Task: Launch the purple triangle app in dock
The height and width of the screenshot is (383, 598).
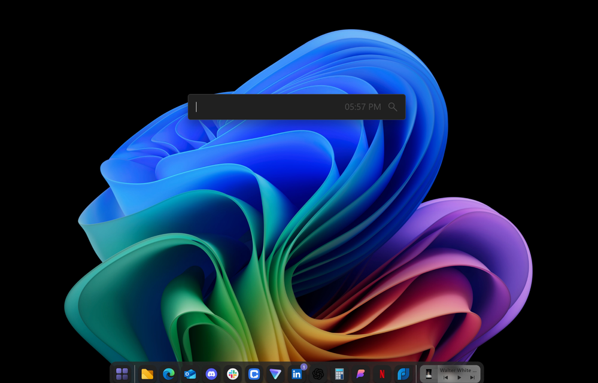Action: coord(275,374)
